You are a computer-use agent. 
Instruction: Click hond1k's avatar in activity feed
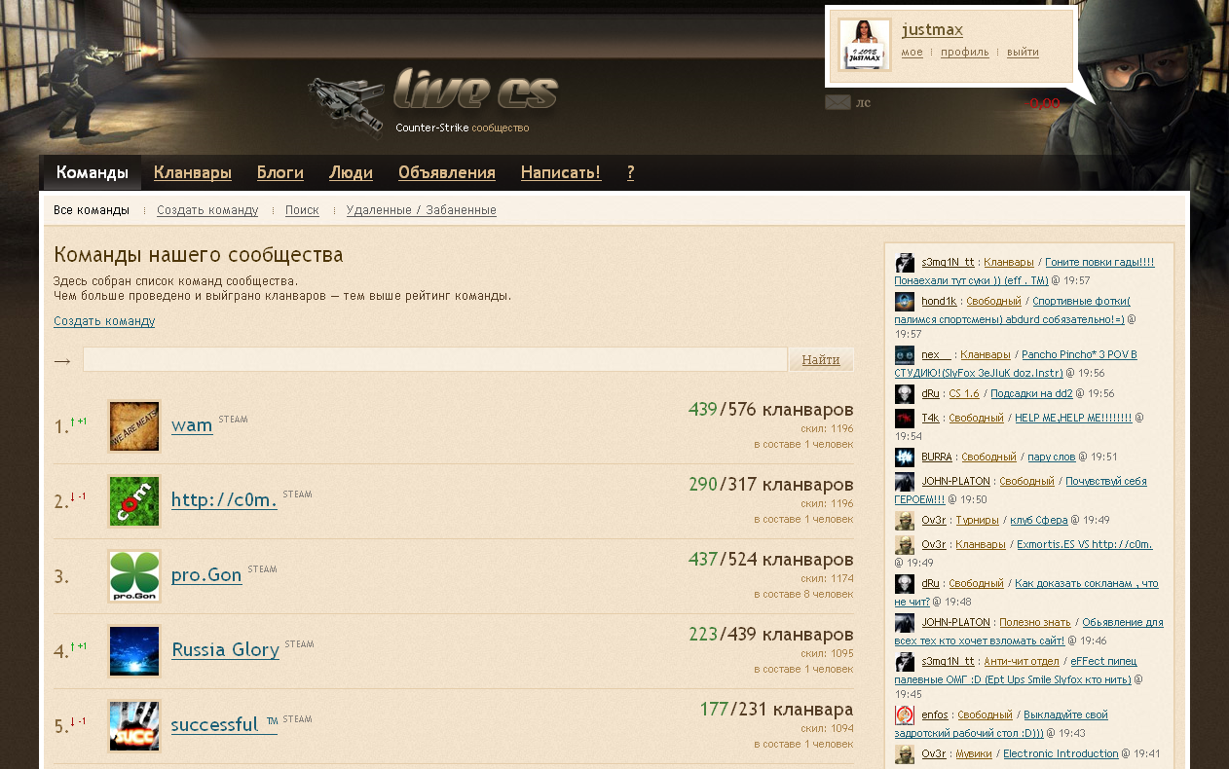905,302
